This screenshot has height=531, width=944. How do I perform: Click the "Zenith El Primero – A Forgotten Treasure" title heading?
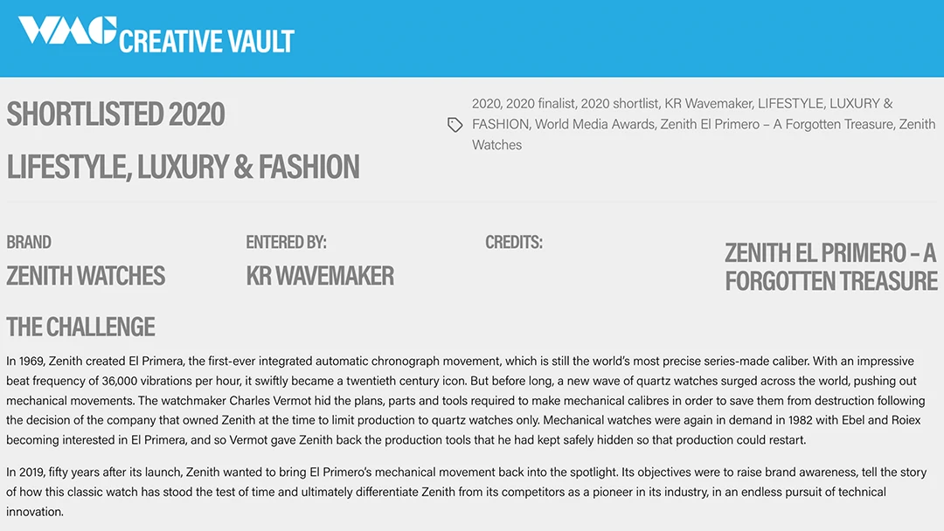click(x=830, y=266)
